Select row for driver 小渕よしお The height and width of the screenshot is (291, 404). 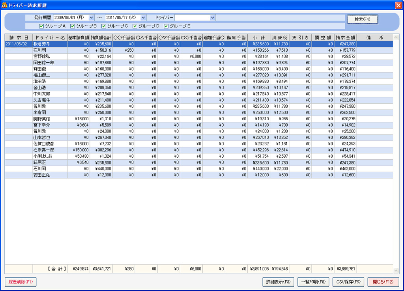point(199,156)
